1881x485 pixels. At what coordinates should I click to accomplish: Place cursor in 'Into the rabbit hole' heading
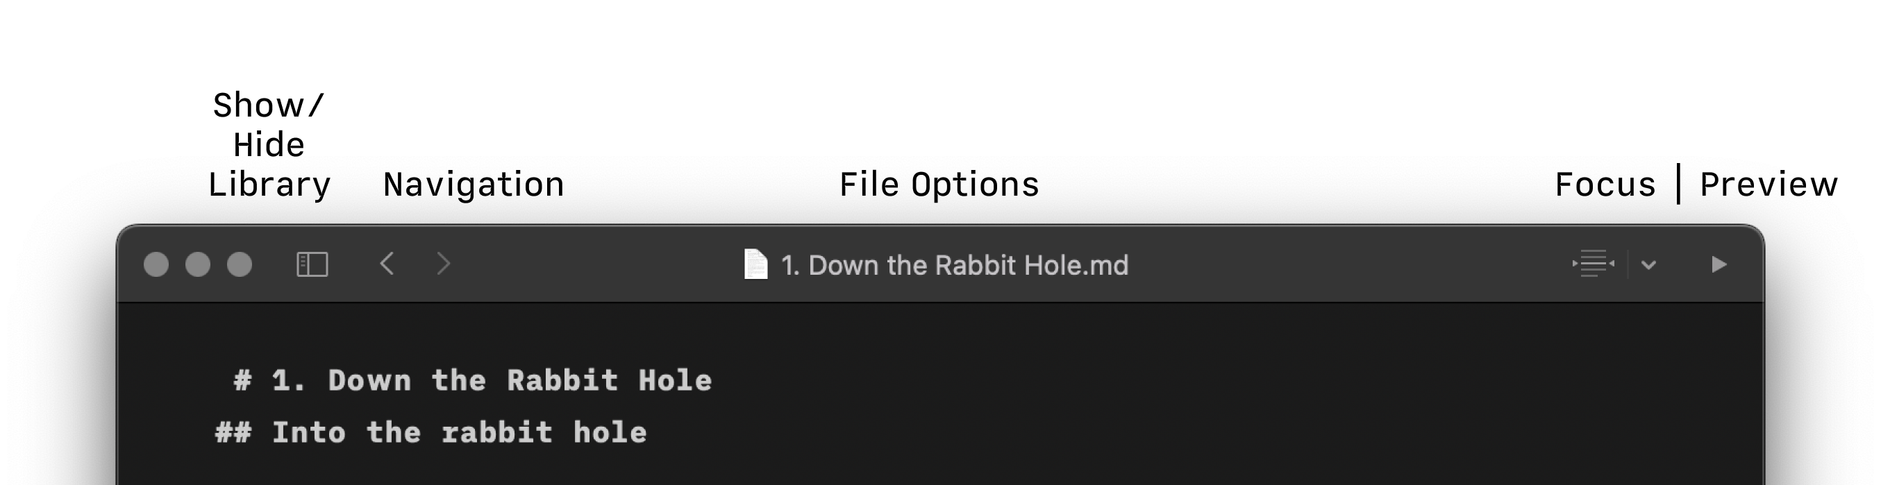pyautogui.click(x=459, y=432)
